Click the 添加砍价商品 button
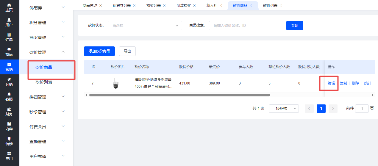 point(99,51)
